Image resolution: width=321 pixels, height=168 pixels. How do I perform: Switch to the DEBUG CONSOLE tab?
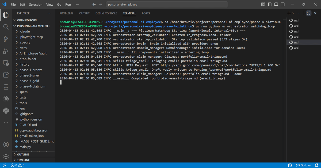[106, 13]
